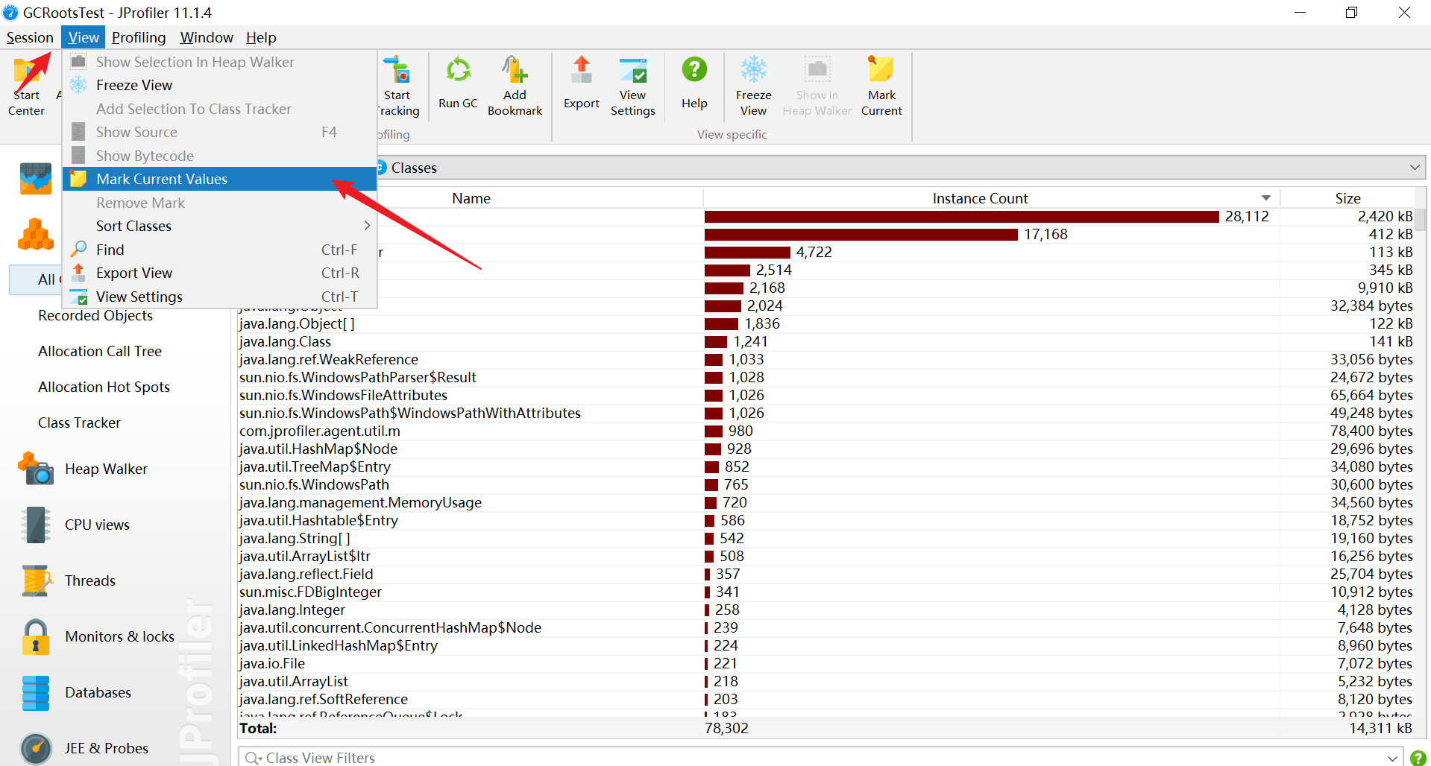Image resolution: width=1431 pixels, height=766 pixels.
Task: Open the Threads section in sidebar
Action: tap(89, 581)
